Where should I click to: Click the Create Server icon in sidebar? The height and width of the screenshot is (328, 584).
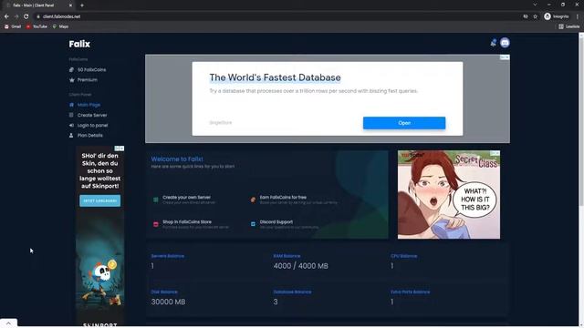click(x=71, y=115)
